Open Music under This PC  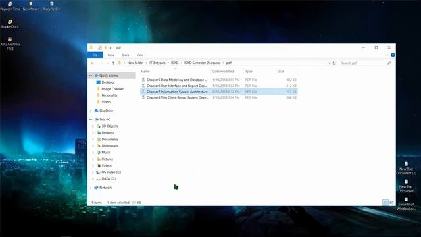(x=106, y=152)
